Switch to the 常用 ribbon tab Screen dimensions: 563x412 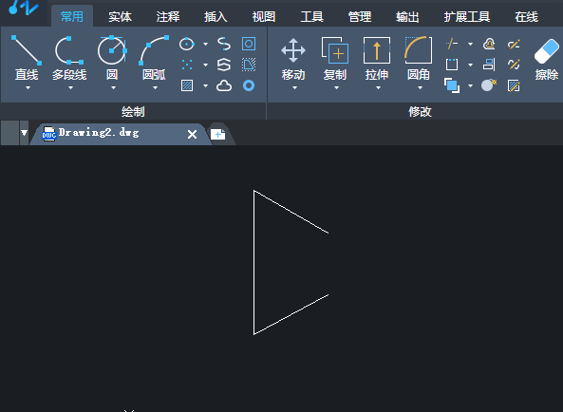72,16
